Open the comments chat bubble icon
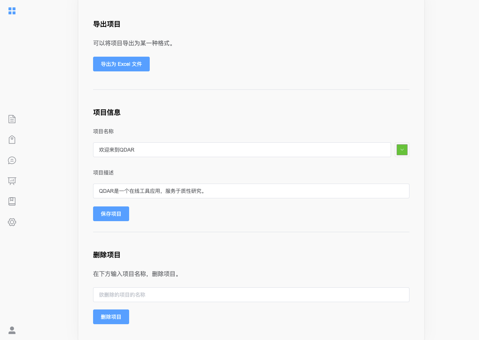Viewport: 479px width, 340px height. (x=12, y=160)
